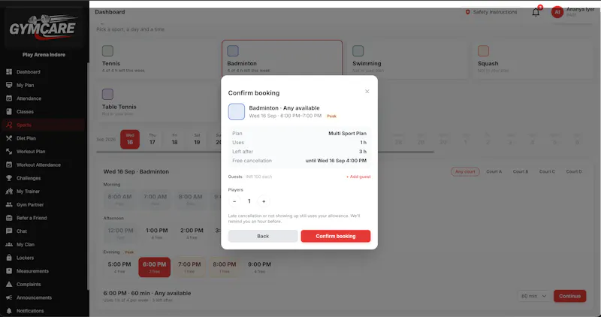601x317 pixels.
Task: Choose the 5:00 PM time slot
Action: (119, 267)
